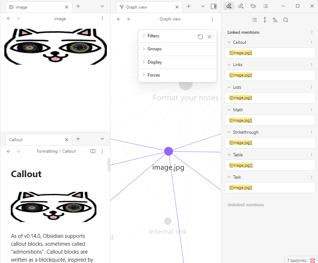The width and height of the screenshot is (318, 263).
Task: Click the purple image.jpg graph node
Action: (x=168, y=151)
